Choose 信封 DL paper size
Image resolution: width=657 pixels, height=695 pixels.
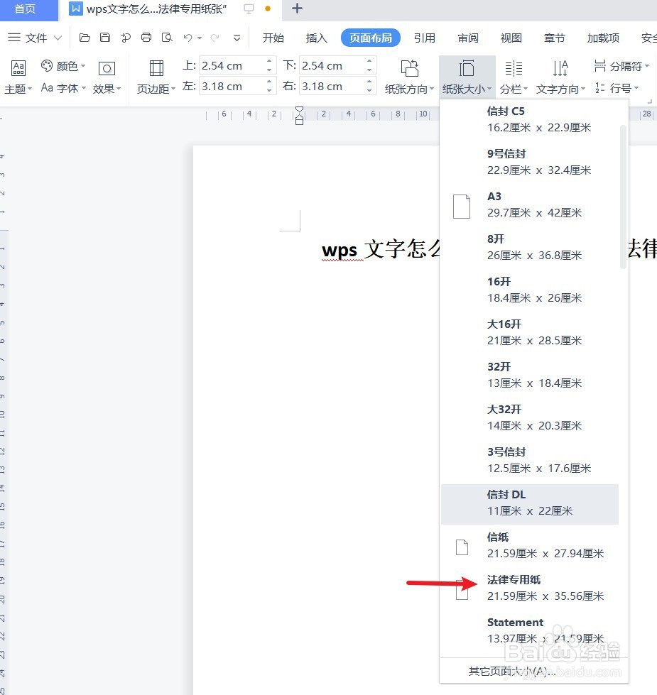click(530, 504)
